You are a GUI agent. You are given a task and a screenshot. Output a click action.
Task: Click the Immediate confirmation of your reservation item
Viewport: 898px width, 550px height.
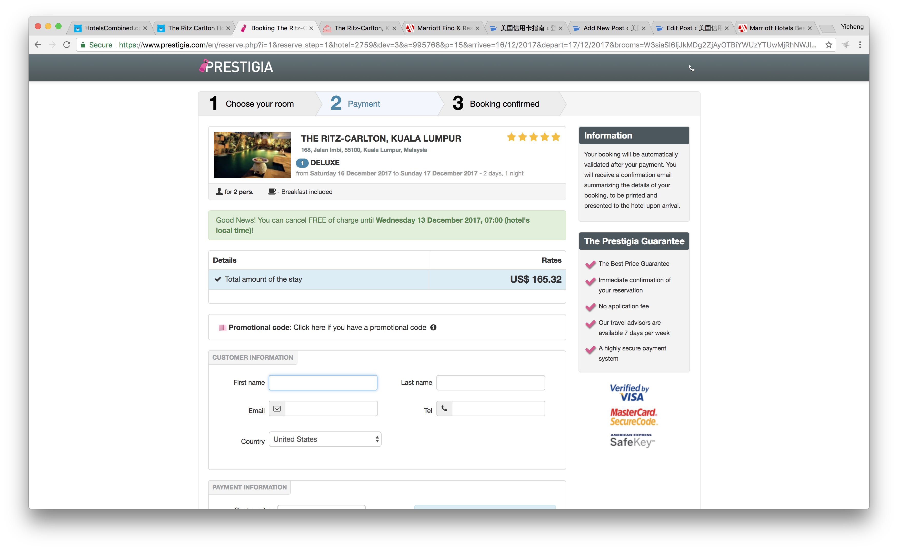click(x=634, y=285)
